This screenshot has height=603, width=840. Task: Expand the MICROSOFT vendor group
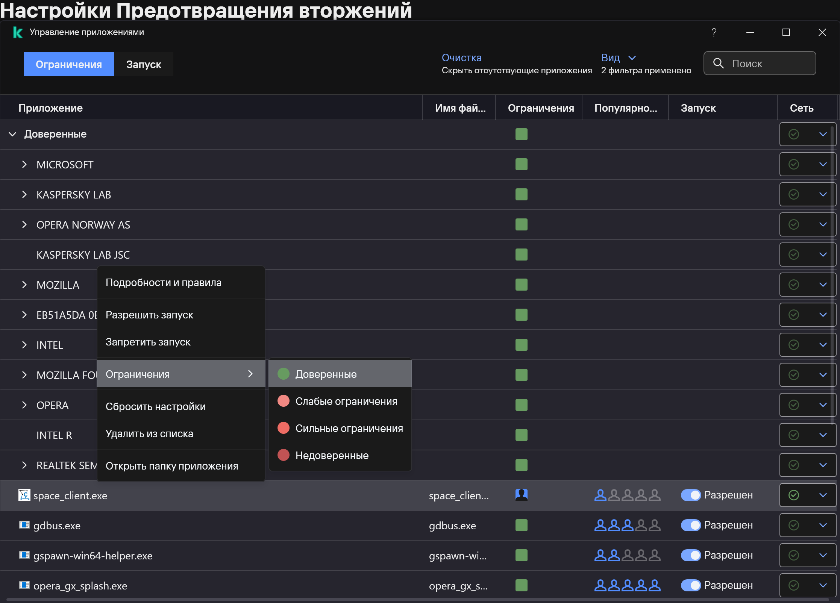(24, 164)
